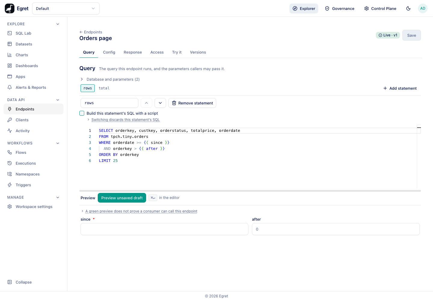Click Preview unsaved draft button
The width and height of the screenshot is (433, 301).
click(122, 198)
